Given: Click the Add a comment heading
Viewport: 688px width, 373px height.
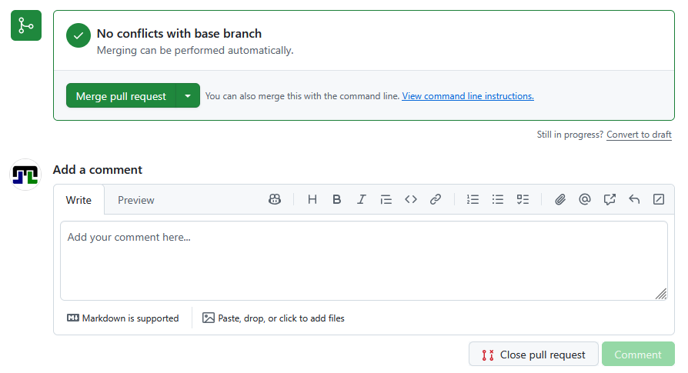Looking at the screenshot, I should point(98,170).
